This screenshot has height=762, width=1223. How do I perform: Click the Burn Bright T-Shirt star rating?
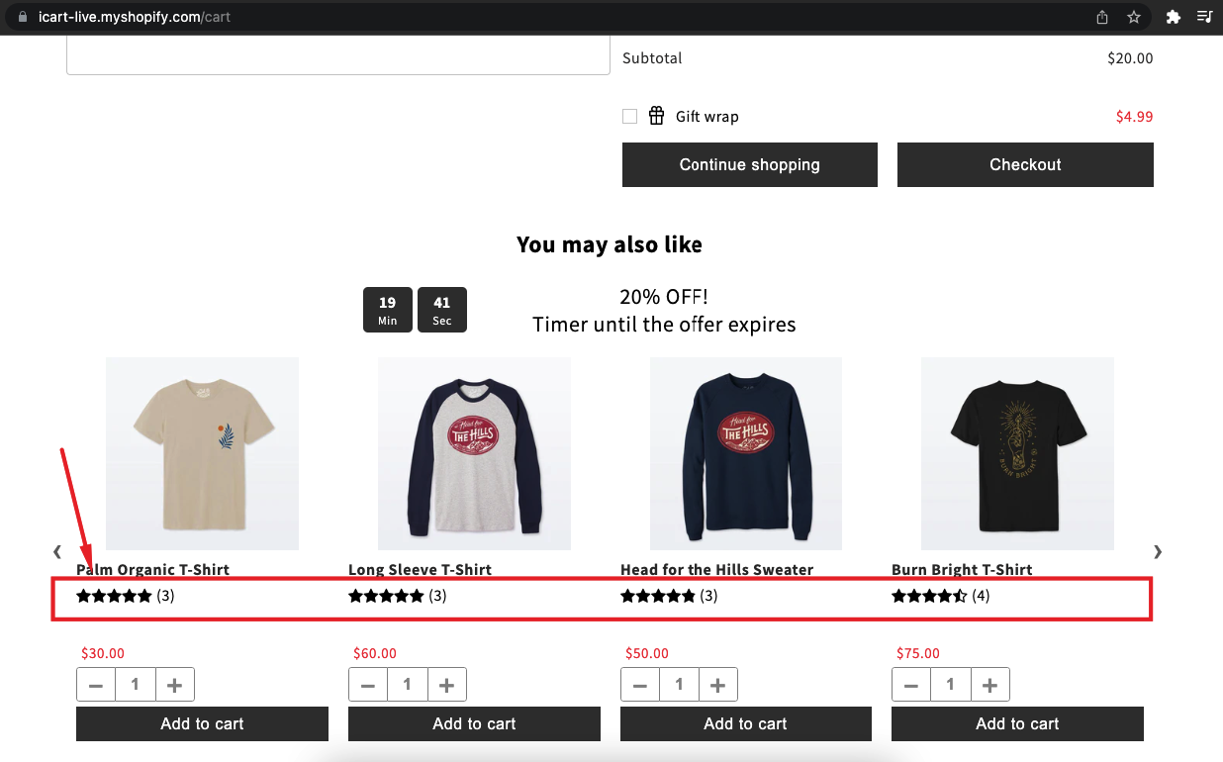pos(928,596)
